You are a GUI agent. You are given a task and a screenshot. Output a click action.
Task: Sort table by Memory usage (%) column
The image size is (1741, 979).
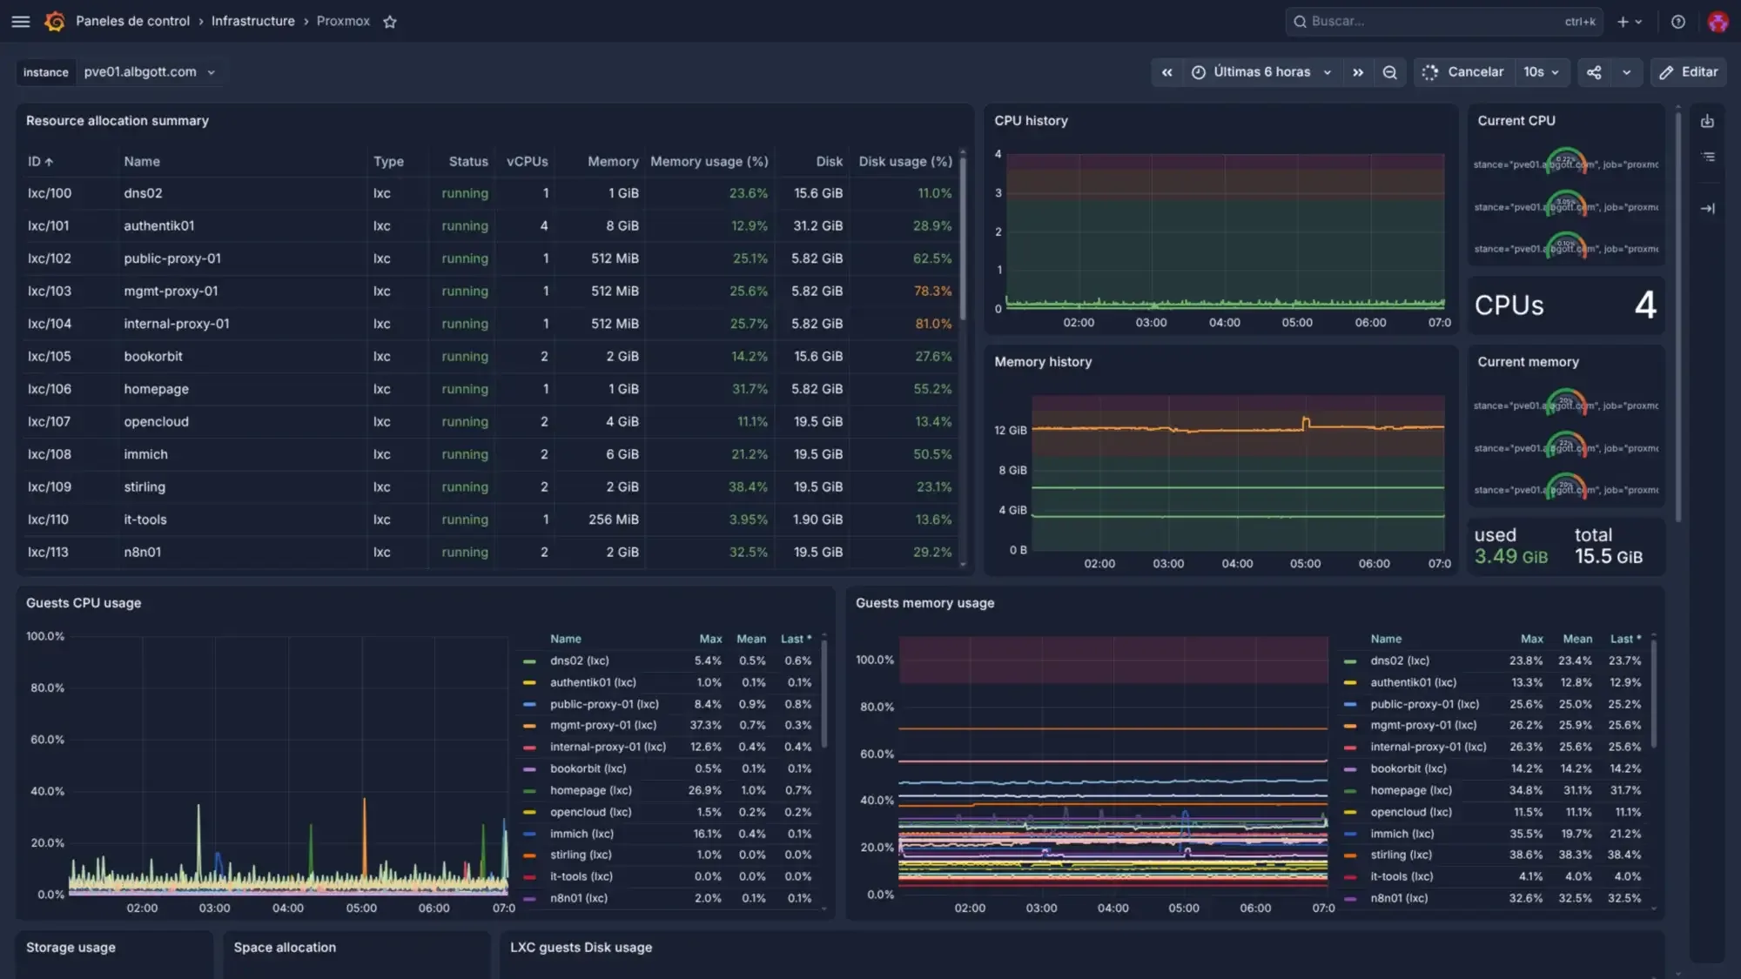tap(709, 162)
